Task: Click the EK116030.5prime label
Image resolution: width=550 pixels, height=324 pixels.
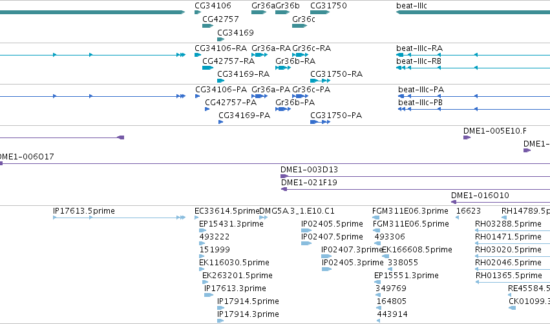Action: [234, 263]
